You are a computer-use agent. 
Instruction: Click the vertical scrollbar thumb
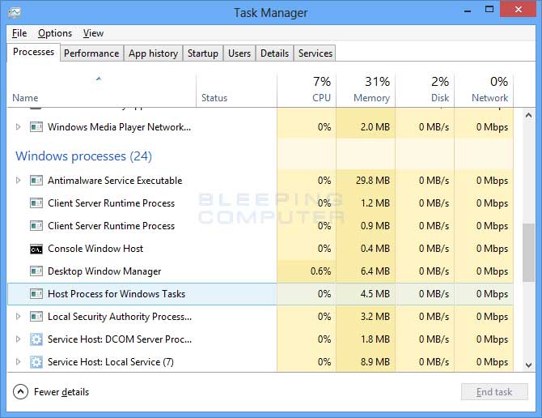pos(528,253)
